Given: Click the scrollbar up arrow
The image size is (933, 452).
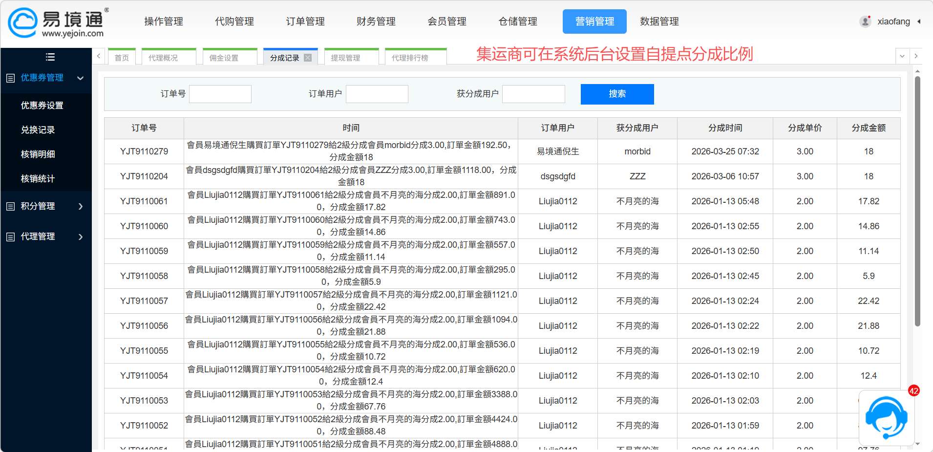Looking at the screenshot, I should point(917,71).
